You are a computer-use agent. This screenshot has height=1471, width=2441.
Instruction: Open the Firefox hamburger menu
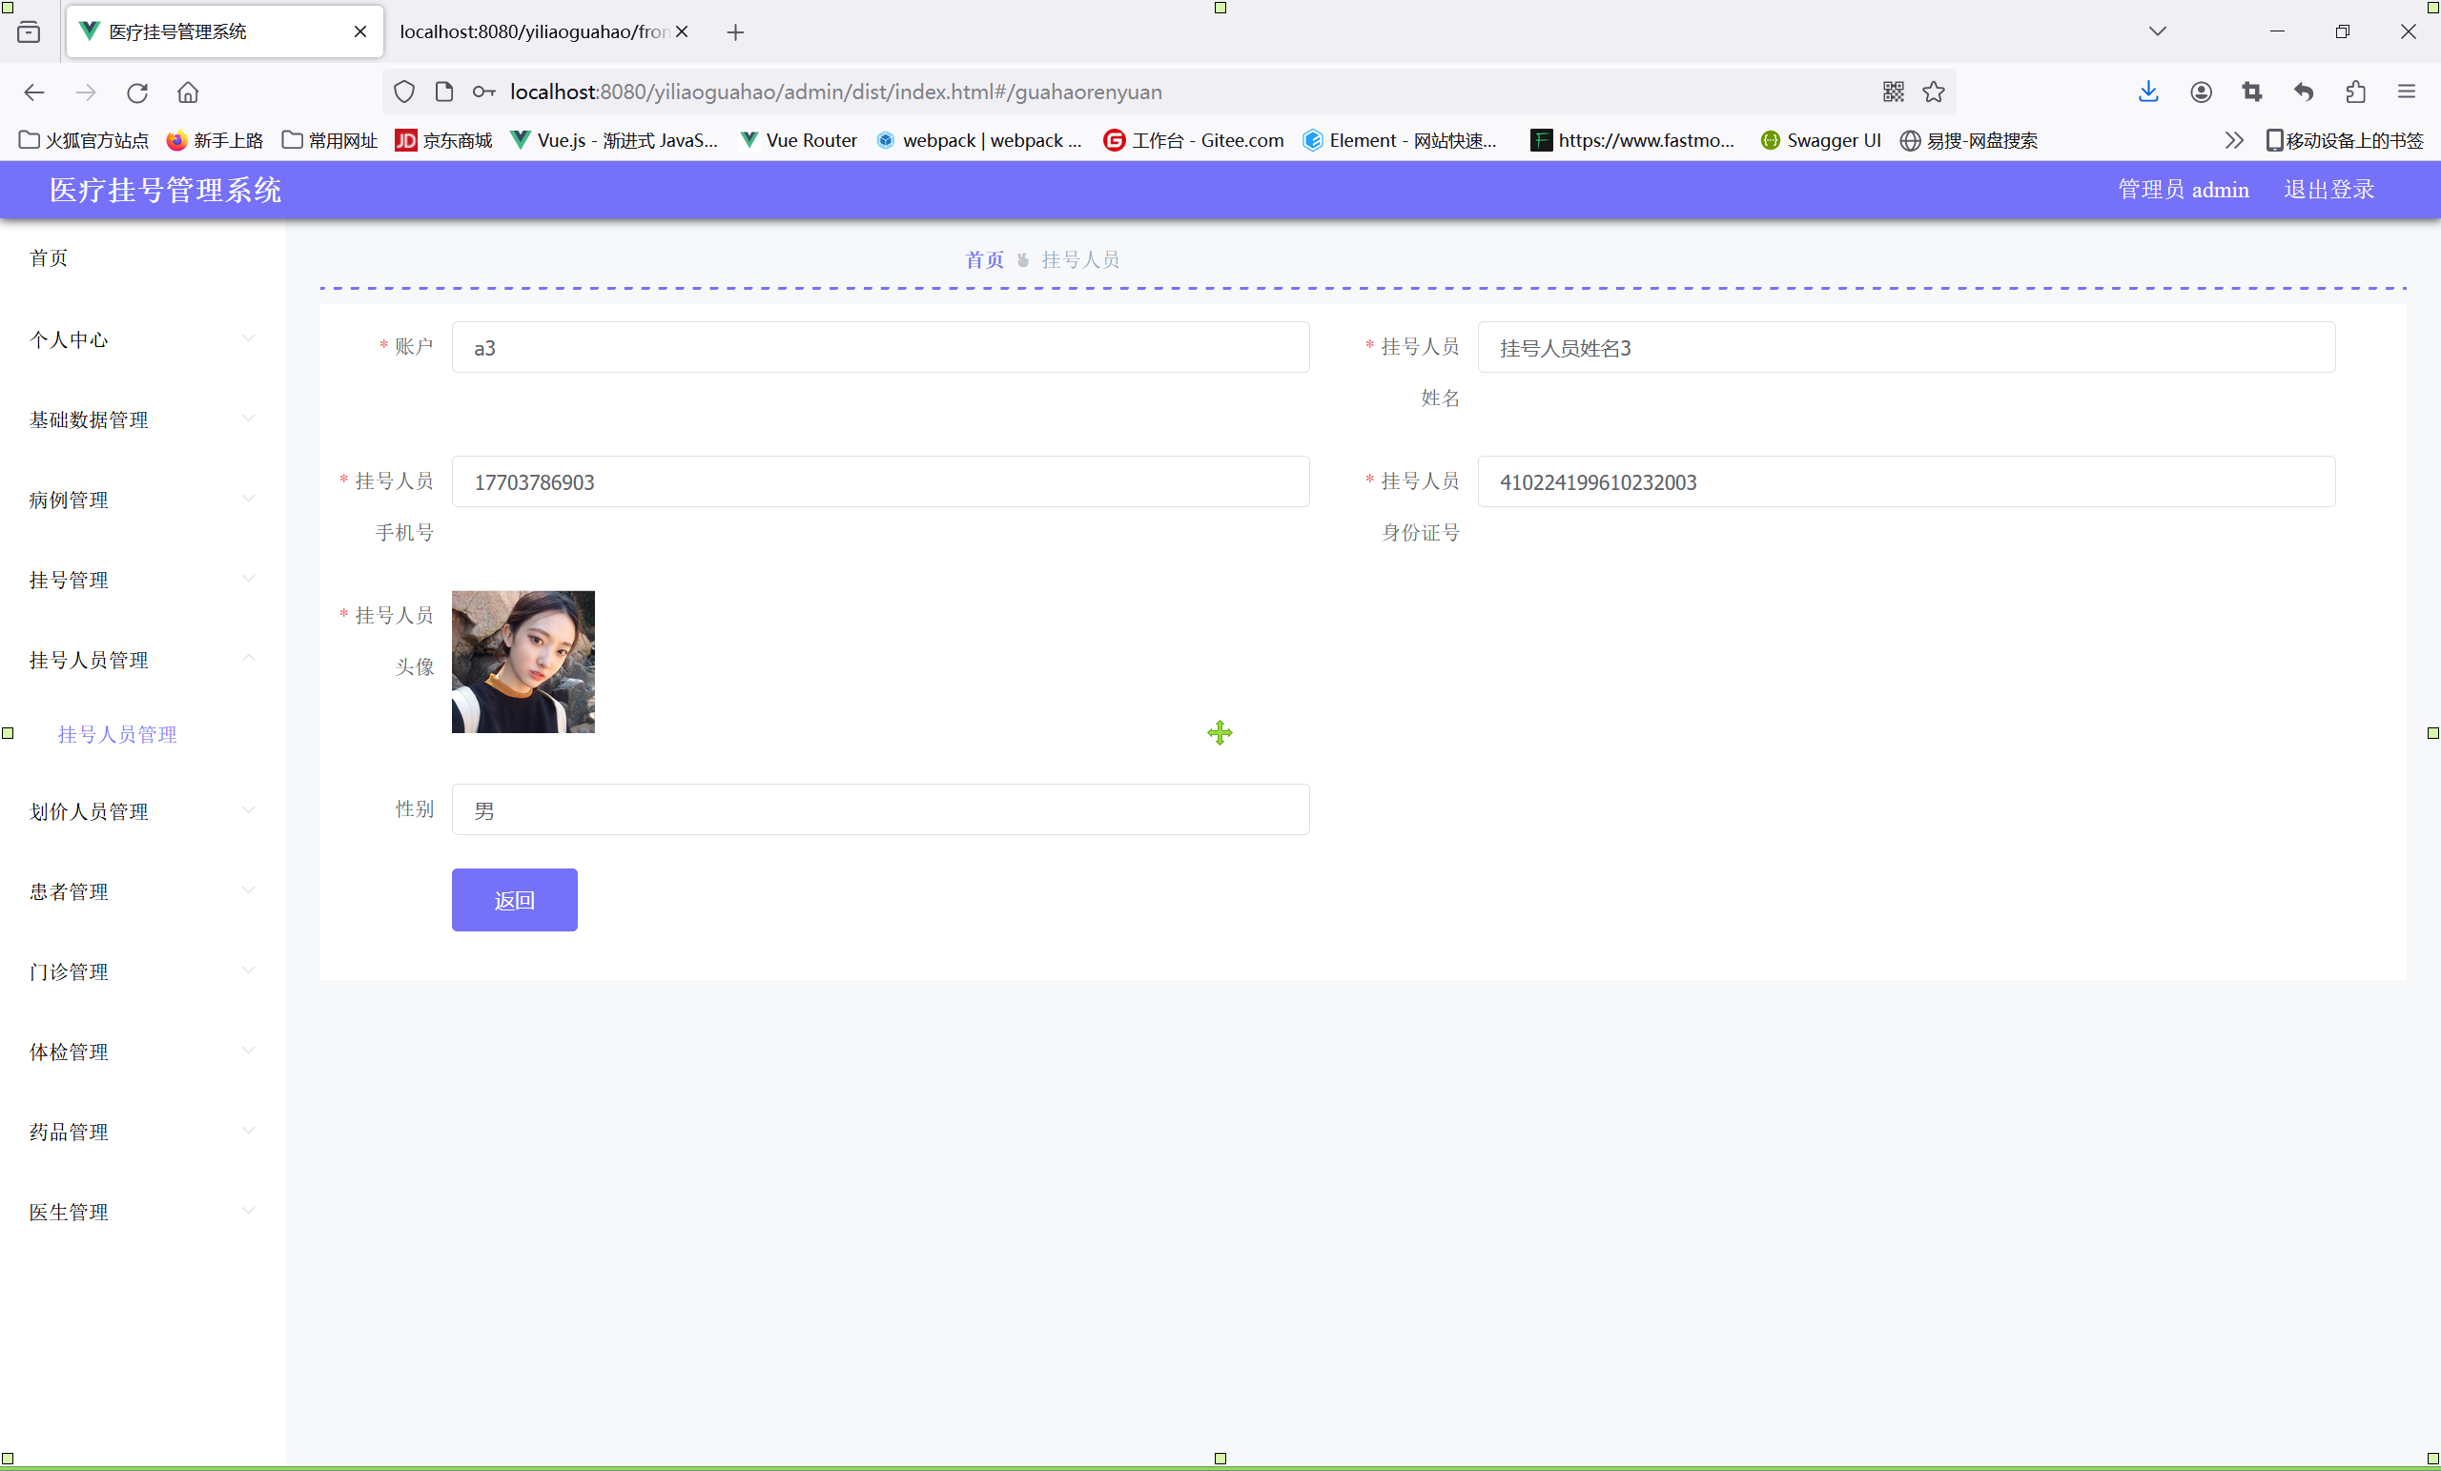point(2407,92)
